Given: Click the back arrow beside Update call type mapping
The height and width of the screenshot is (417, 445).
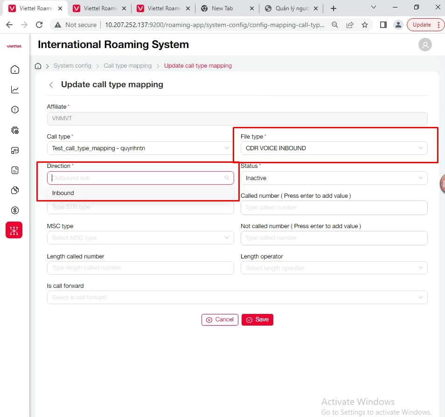Looking at the screenshot, I should (51, 85).
